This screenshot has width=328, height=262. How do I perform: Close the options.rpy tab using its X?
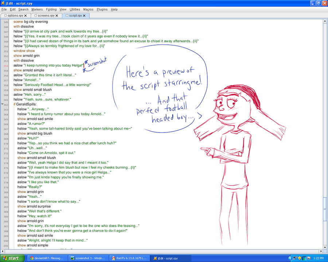point(26,15)
